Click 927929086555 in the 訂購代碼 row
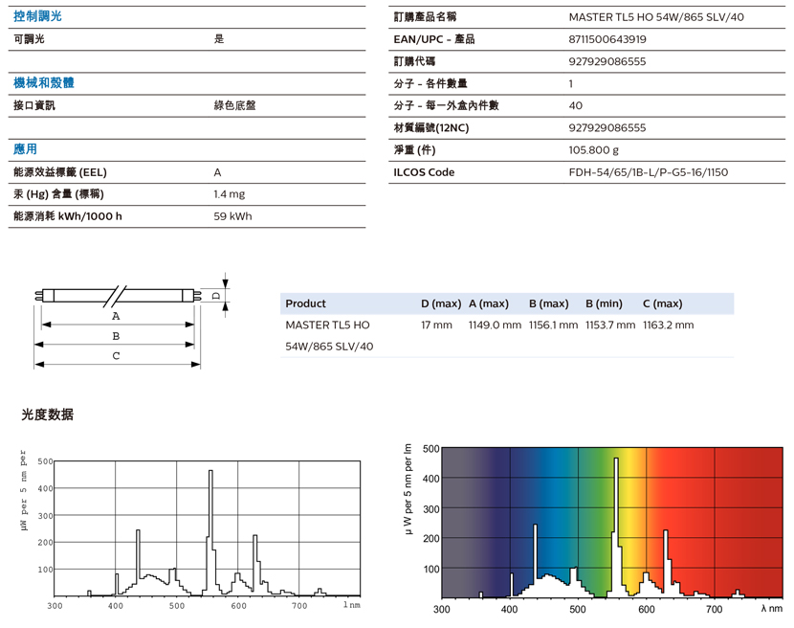The width and height of the screenshot is (794, 628). click(x=607, y=62)
